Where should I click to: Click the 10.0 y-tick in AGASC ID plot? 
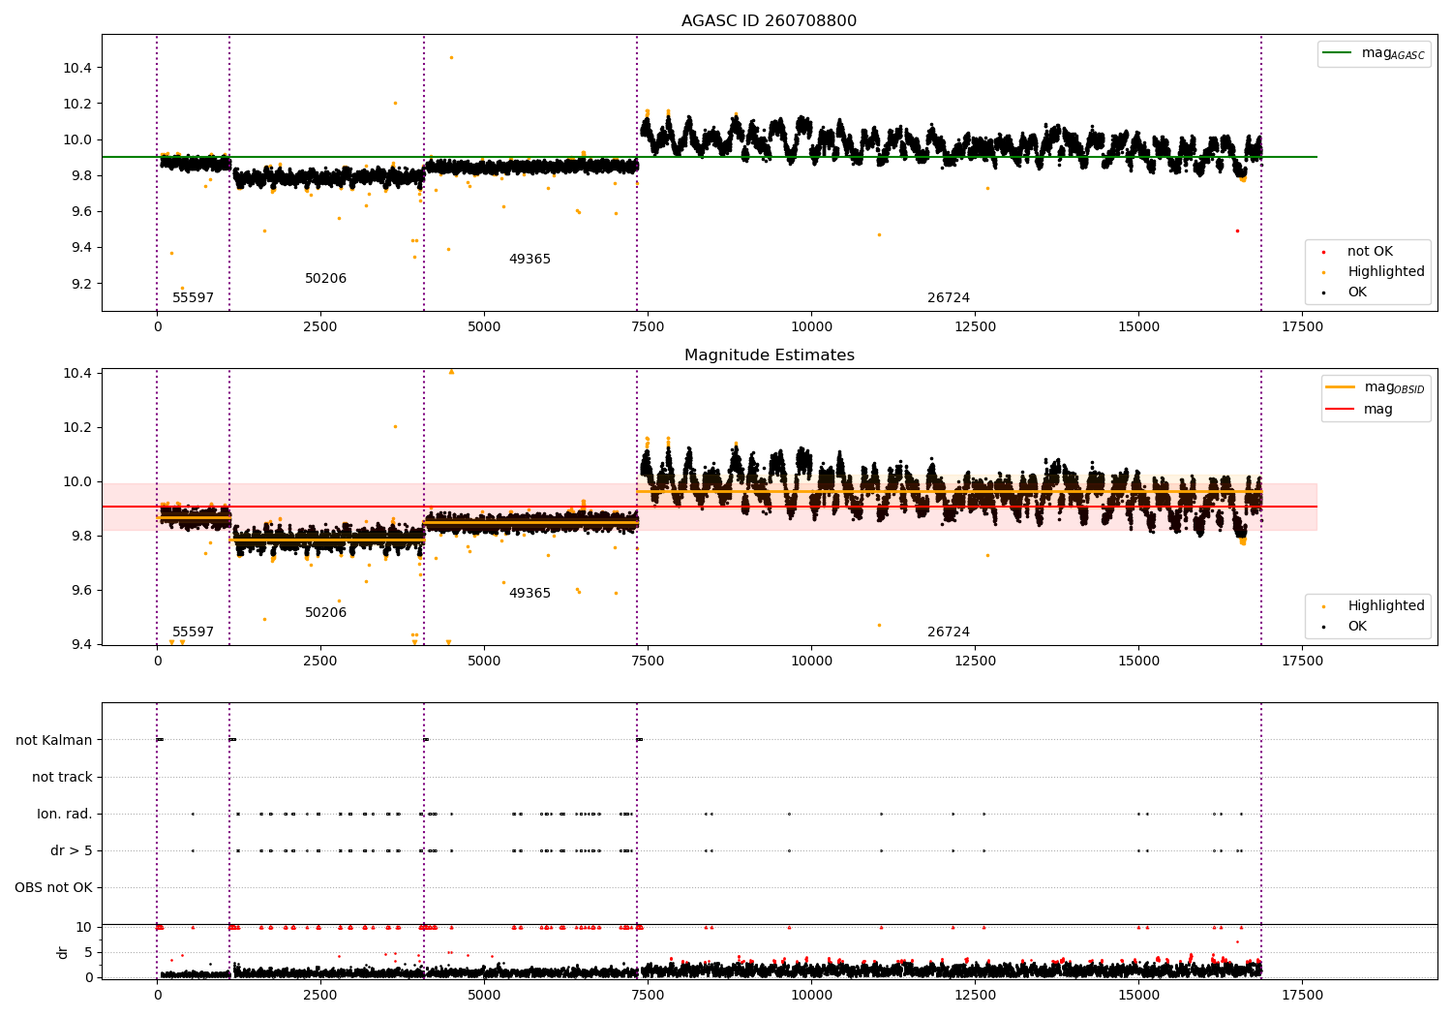tap(76, 139)
